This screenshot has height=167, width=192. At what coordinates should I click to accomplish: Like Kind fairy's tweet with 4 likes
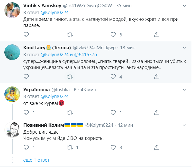(113, 76)
